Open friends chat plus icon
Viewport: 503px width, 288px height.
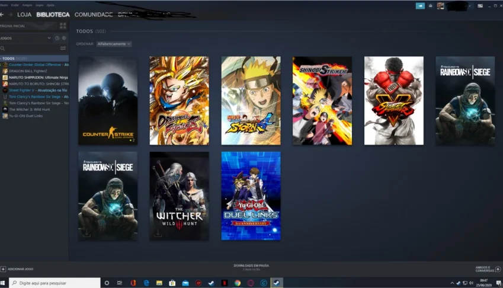[498, 269]
